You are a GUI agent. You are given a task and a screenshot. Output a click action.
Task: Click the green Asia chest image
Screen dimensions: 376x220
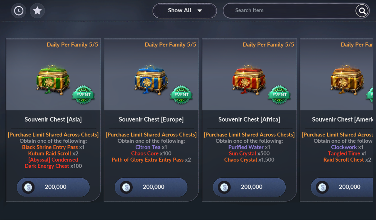(x=53, y=80)
